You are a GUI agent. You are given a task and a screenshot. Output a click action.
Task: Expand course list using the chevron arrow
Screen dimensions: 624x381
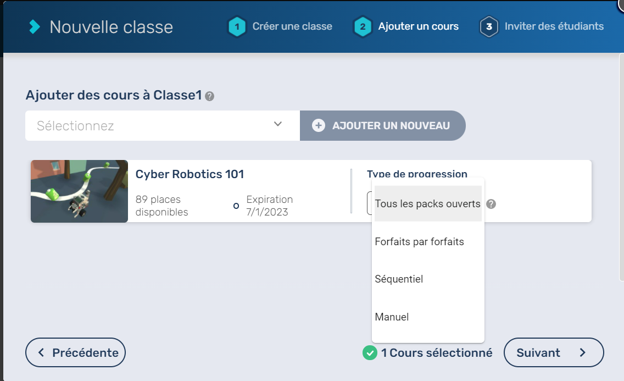point(278,124)
